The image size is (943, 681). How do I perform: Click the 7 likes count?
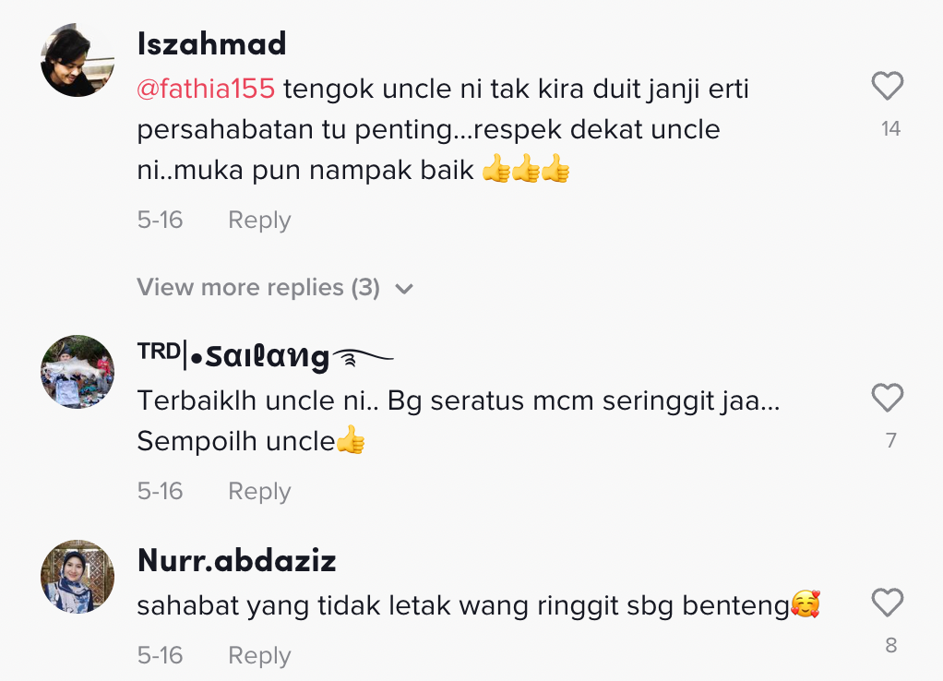[x=890, y=441]
